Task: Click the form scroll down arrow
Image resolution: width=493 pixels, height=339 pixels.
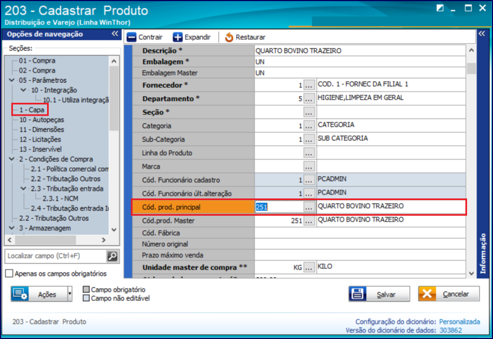Action: (471, 274)
